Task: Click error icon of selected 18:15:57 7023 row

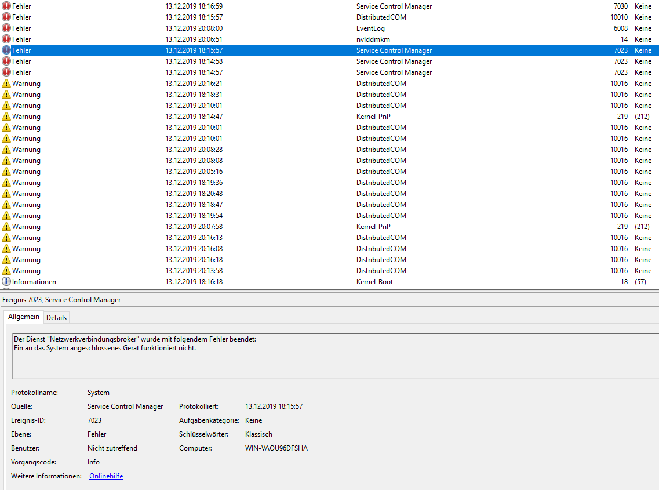Action: (6, 50)
